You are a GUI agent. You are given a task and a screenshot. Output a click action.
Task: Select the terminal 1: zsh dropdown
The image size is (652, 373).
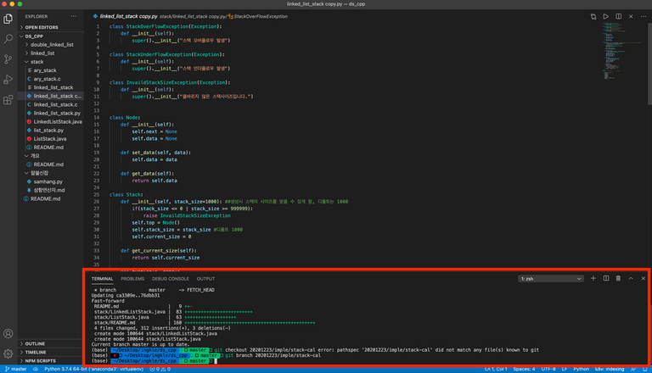click(550, 279)
